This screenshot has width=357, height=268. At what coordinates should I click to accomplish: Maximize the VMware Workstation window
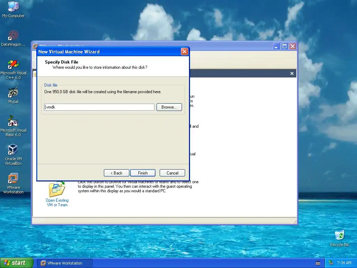coord(284,46)
